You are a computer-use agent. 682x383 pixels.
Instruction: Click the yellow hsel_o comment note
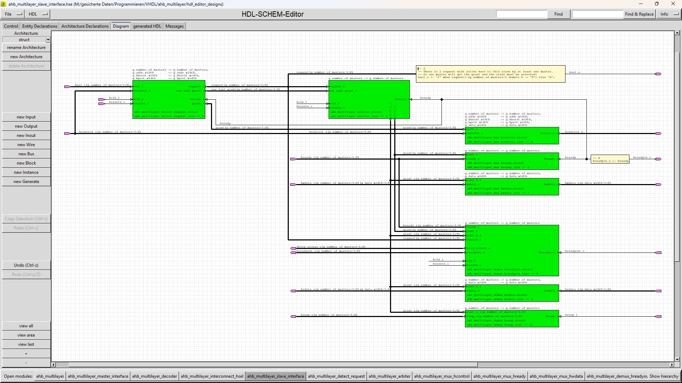(x=490, y=74)
